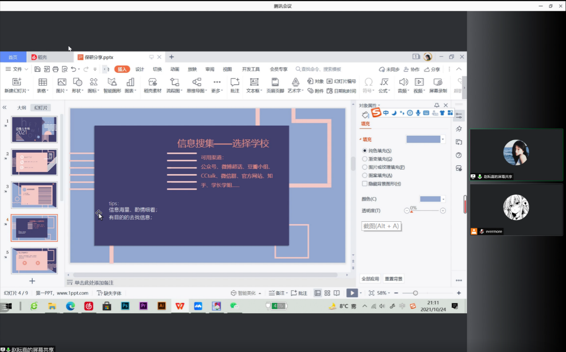
Task: Open the 颜色 color dropdown
Action: pos(432,199)
